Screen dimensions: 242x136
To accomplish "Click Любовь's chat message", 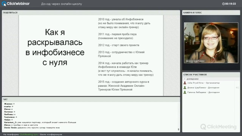I will (x=10, y=114).
